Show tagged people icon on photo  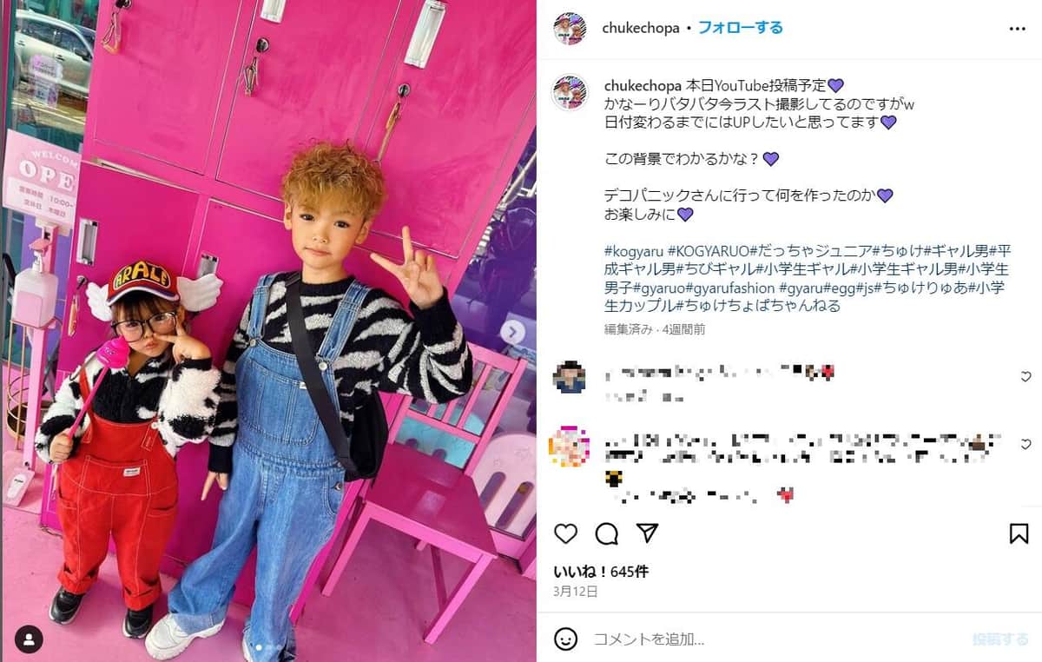pos(29,639)
